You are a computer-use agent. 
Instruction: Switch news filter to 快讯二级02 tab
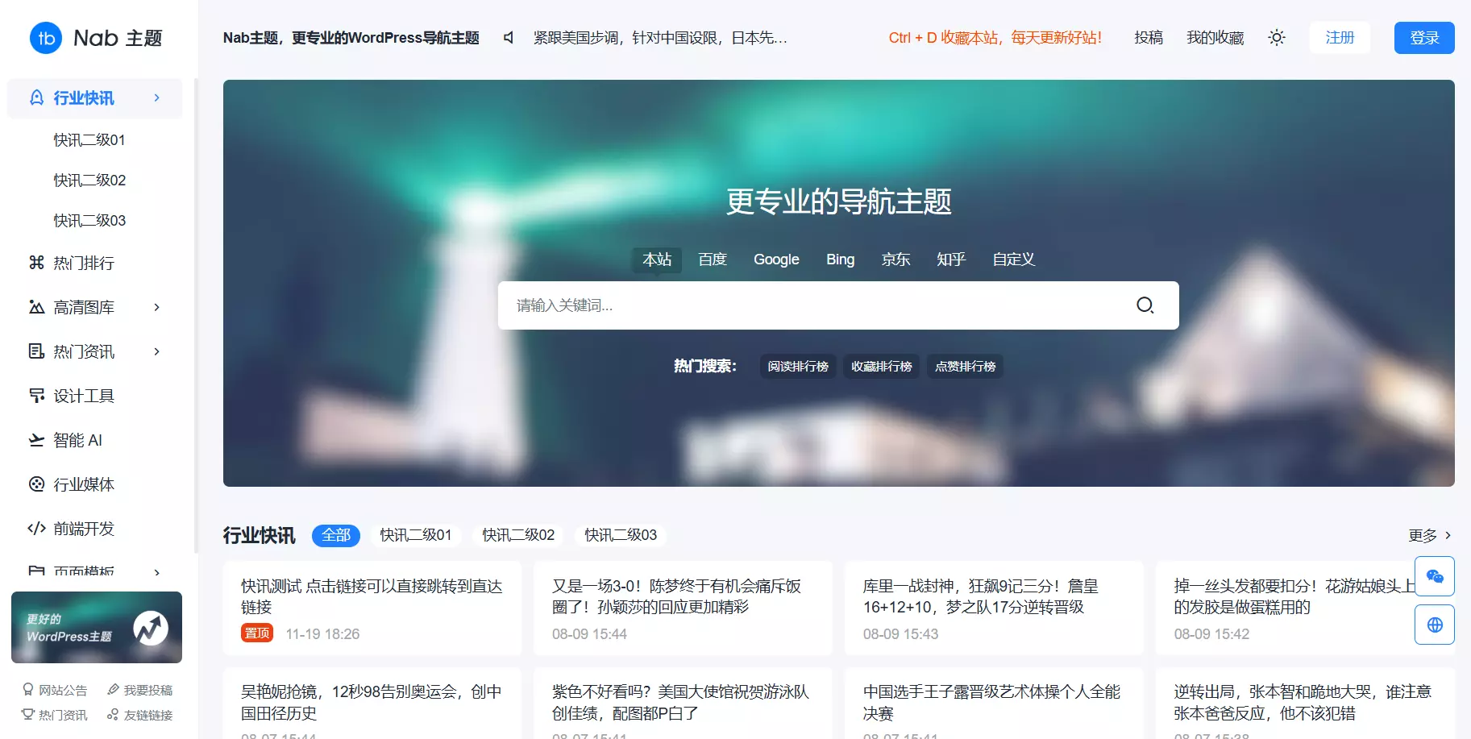pos(517,534)
